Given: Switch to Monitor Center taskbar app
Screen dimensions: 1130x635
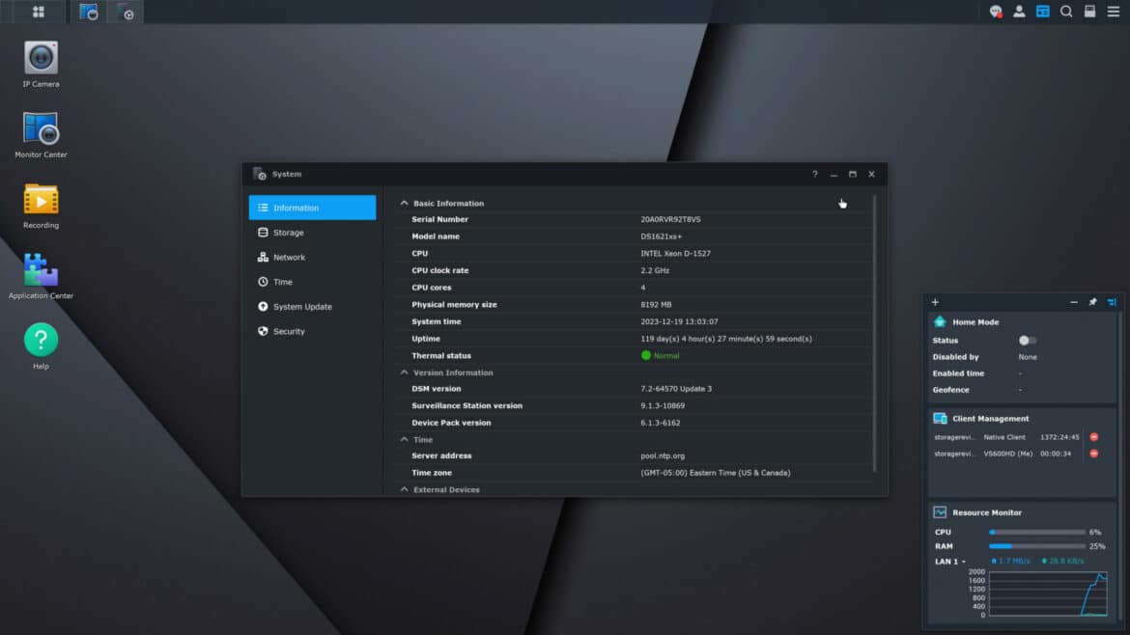Looking at the screenshot, I should 89,12.
